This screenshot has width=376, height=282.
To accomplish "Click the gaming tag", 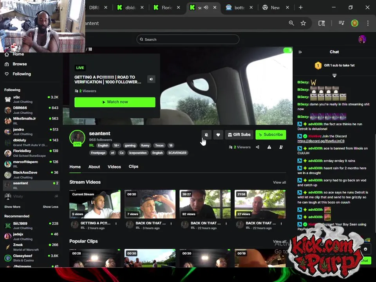I will pos(130,146).
